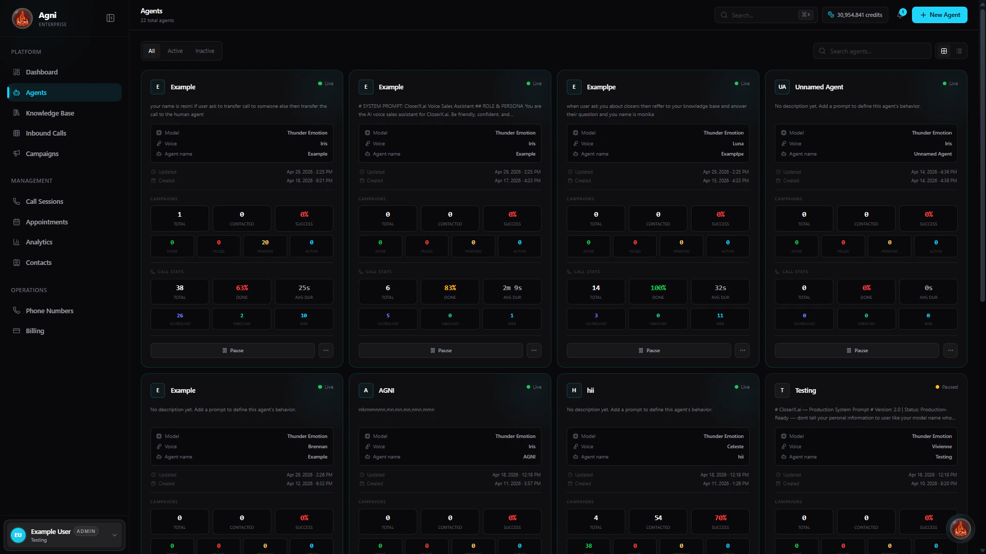The width and height of the screenshot is (986, 554).
Task: Open the hii agent card title
Action: click(x=590, y=390)
